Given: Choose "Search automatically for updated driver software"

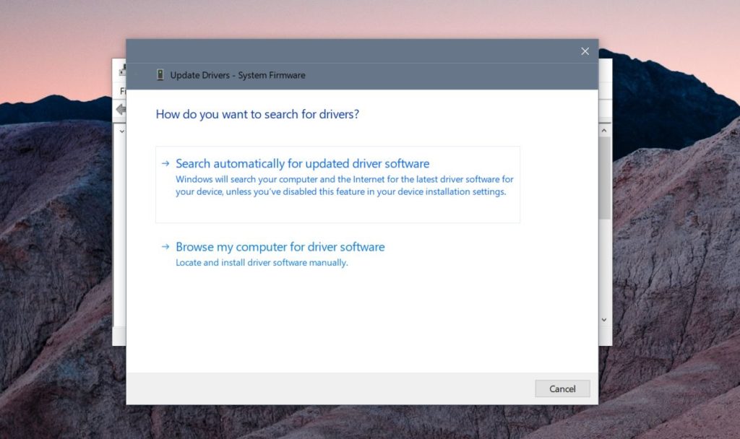Looking at the screenshot, I should pyautogui.click(x=301, y=163).
